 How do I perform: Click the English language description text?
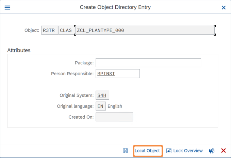(x=115, y=106)
